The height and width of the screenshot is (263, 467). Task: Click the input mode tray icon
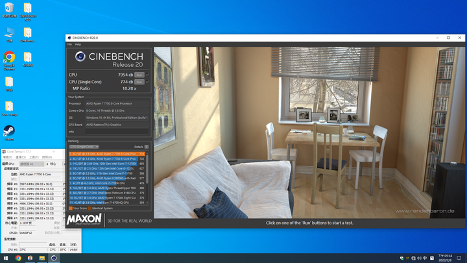(x=432, y=258)
